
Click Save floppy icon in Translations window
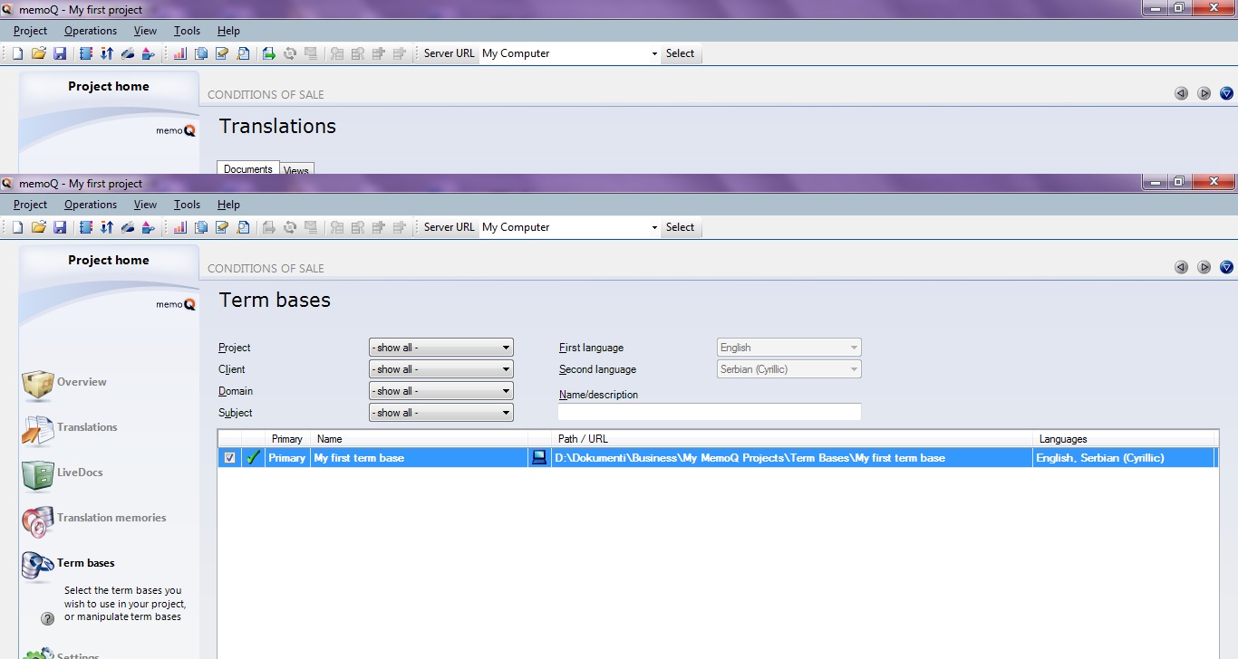pos(60,53)
